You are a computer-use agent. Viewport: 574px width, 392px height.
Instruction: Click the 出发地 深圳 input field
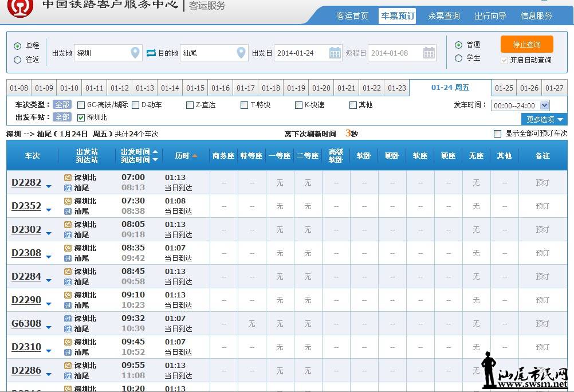pos(108,53)
